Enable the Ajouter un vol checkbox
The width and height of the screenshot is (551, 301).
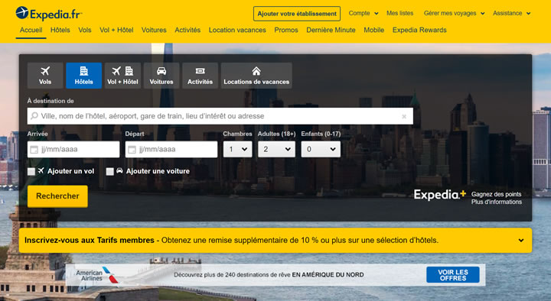pos(31,171)
